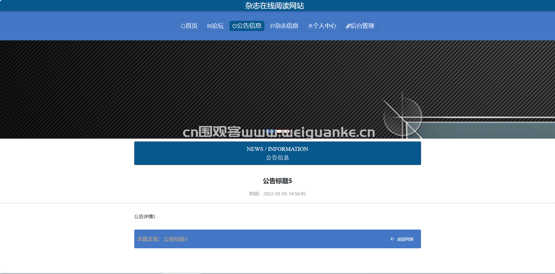555x274 pixels.
Task: Click the person icon beside 个人中心
Action: pyautogui.click(x=310, y=26)
